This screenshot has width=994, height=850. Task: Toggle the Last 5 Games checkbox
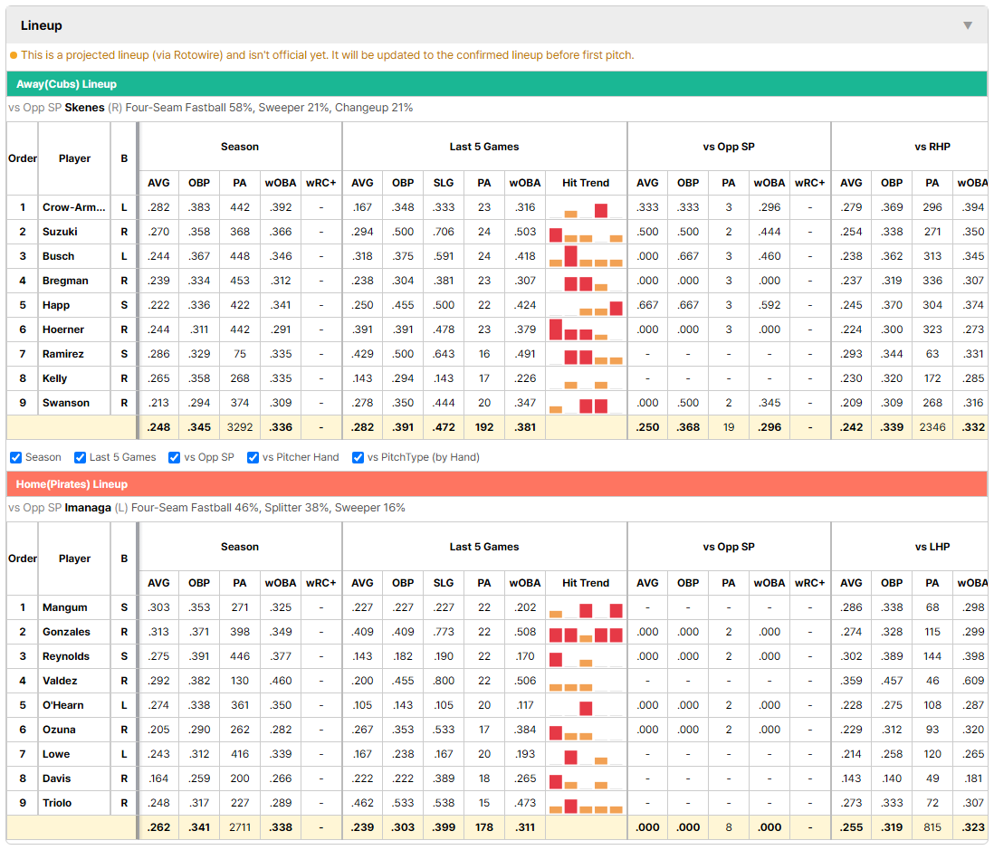(80, 458)
